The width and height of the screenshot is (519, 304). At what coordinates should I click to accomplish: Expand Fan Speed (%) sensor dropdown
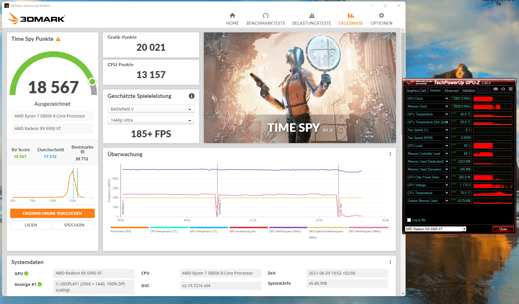click(447, 130)
